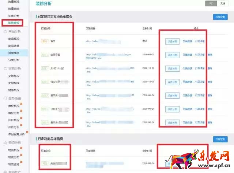Switch the view to 无线
234x173 pixels.
222,3
